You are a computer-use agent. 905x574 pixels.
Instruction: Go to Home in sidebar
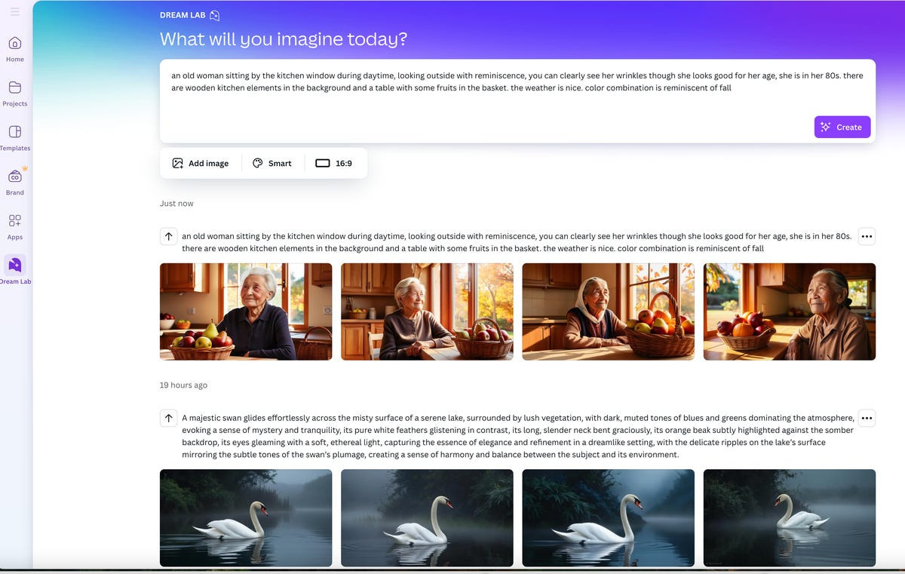coord(15,44)
